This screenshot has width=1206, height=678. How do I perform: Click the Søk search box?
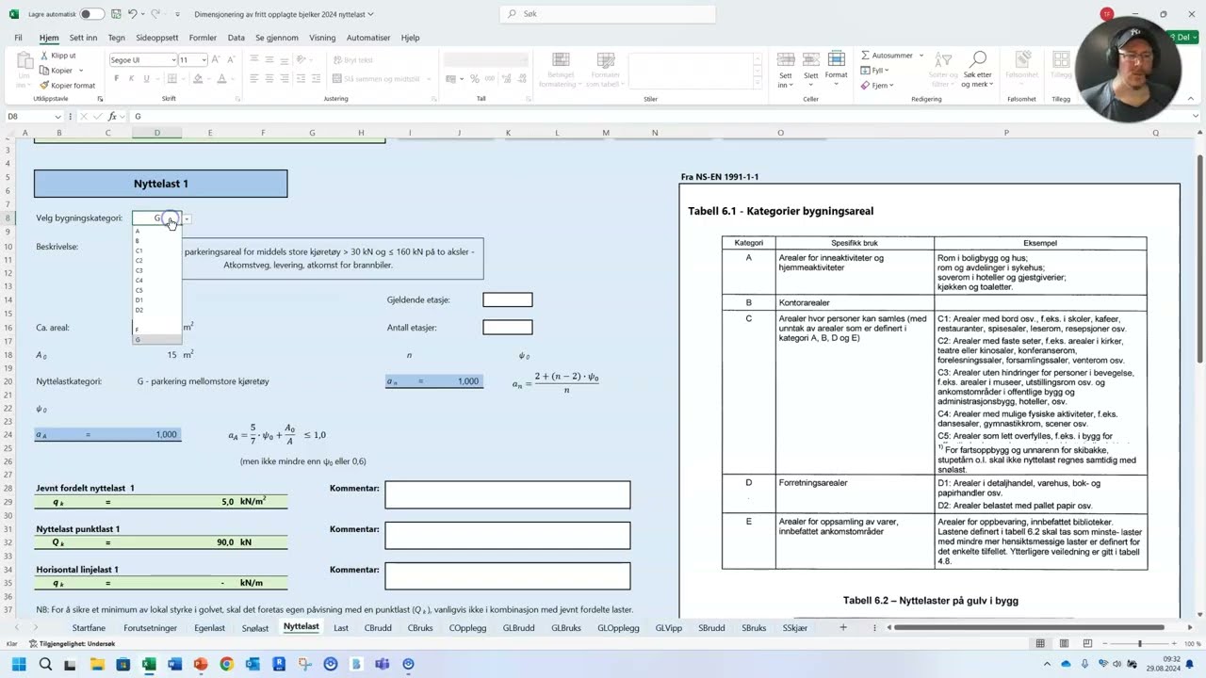point(608,14)
